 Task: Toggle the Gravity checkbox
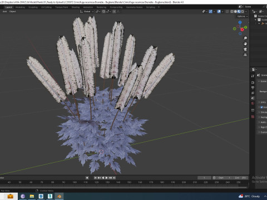(261, 107)
